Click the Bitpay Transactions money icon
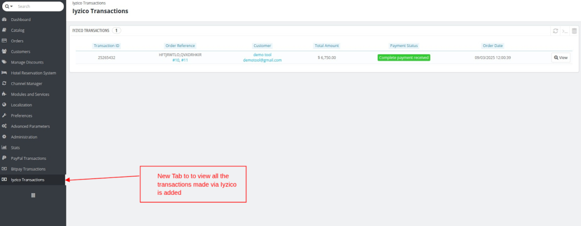The height and width of the screenshot is (226, 581). tap(4, 169)
